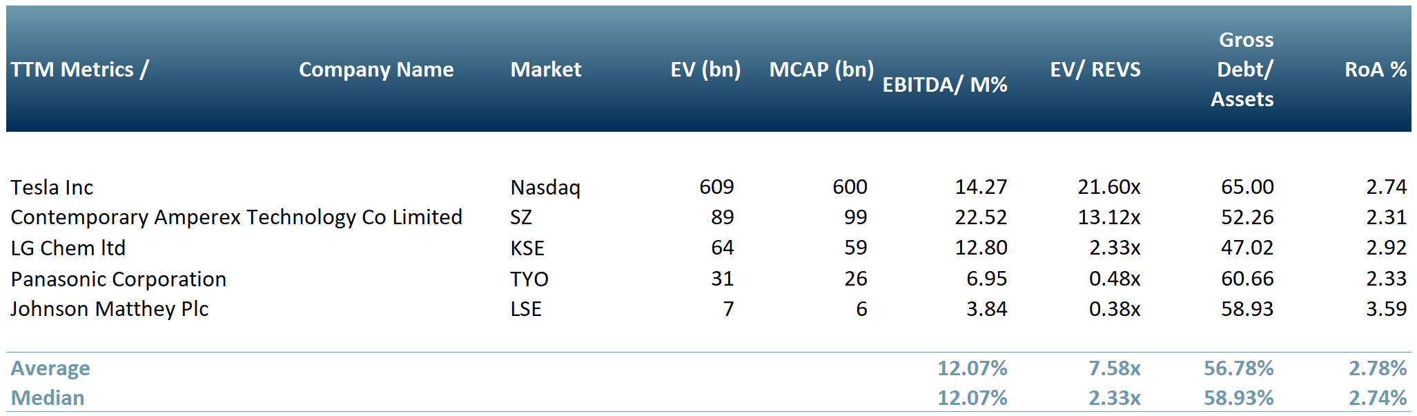Select the median 58.93% value

coord(1238,398)
